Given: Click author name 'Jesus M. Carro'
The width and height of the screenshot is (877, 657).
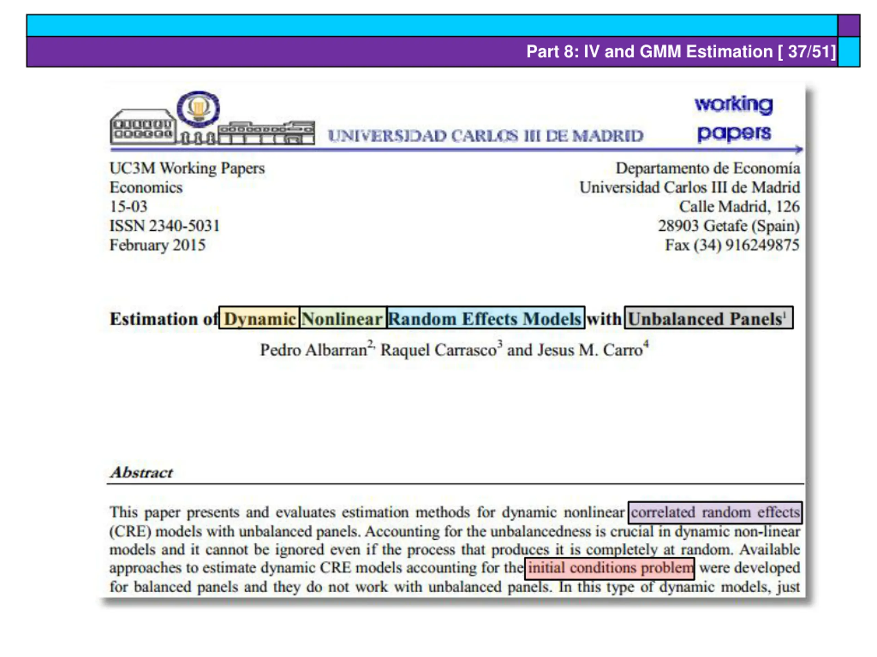Looking at the screenshot, I should (590, 350).
